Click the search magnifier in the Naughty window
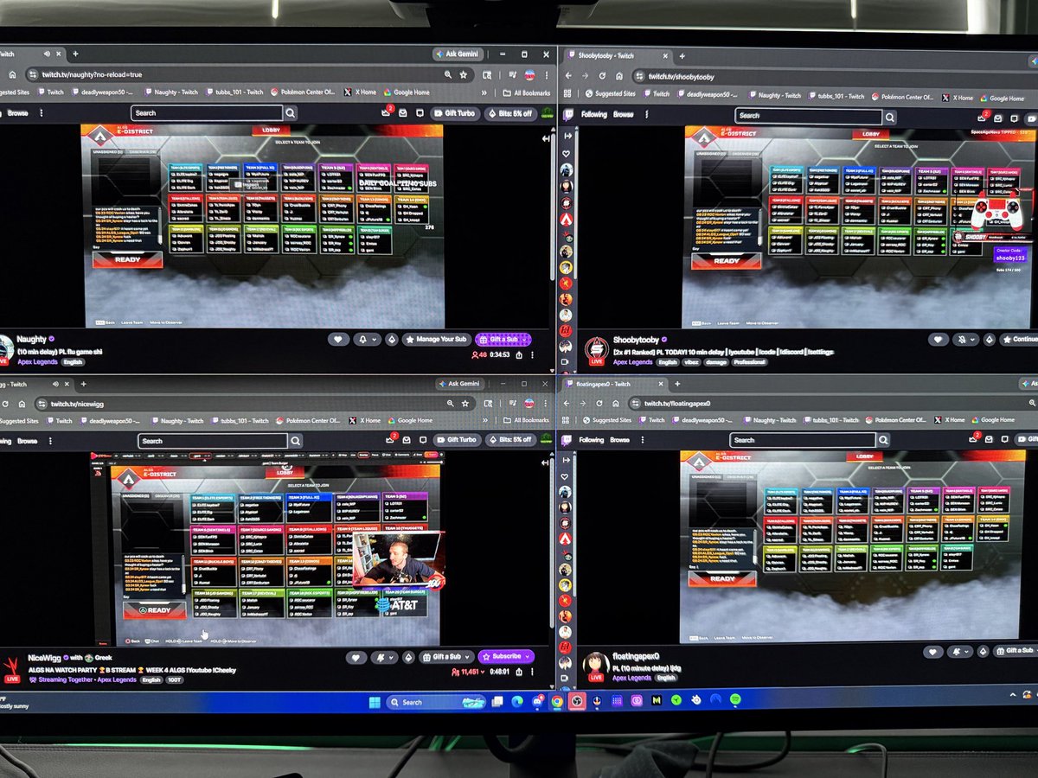 click(x=291, y=113)
